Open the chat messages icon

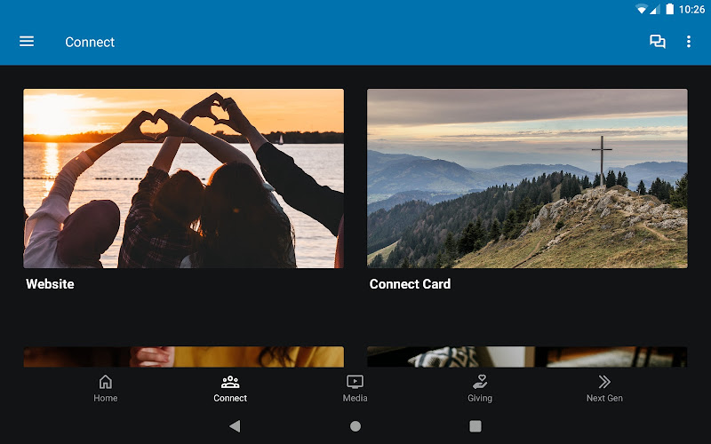pyautogui.click(x=657, y=42)
